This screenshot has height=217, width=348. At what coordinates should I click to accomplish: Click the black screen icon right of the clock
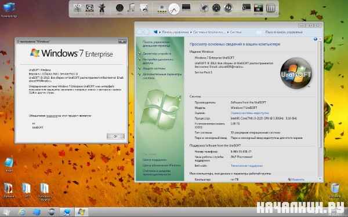tap(186, 7)
